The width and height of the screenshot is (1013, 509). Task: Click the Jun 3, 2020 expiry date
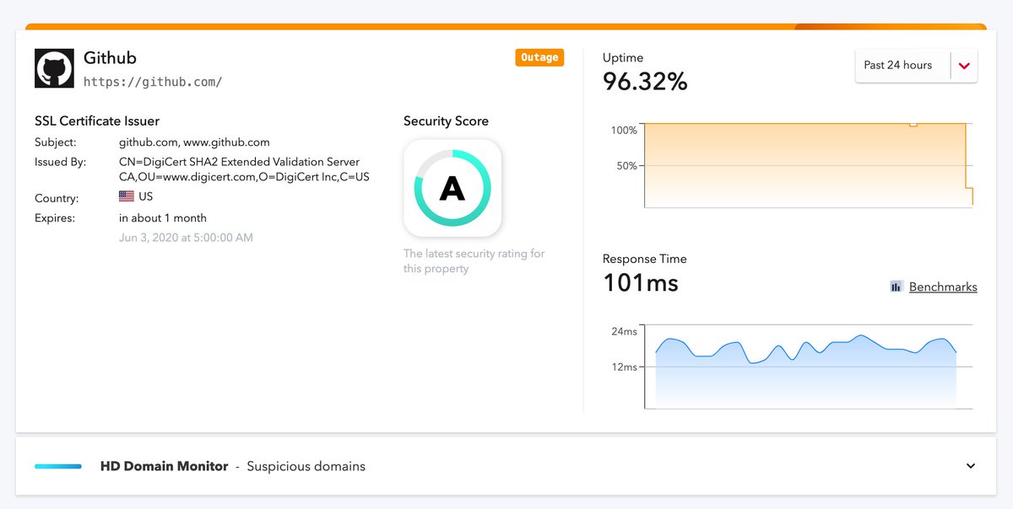click(x=187, y=237)
